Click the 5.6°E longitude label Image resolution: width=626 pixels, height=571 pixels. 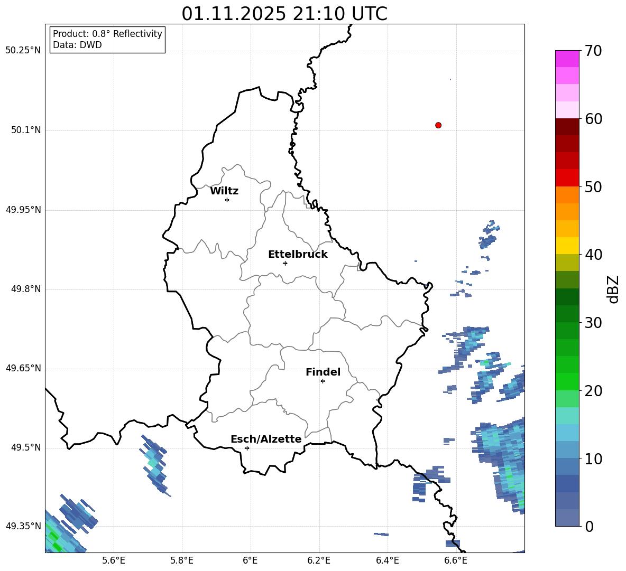point(114,560)
